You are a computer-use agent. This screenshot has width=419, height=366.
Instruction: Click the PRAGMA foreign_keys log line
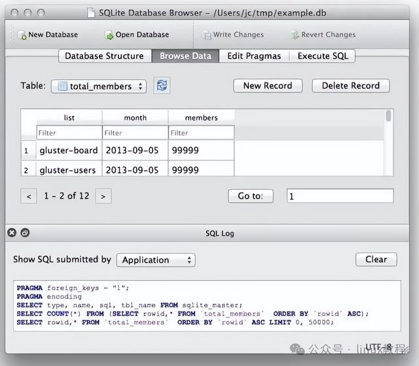[x=73, y=288]
